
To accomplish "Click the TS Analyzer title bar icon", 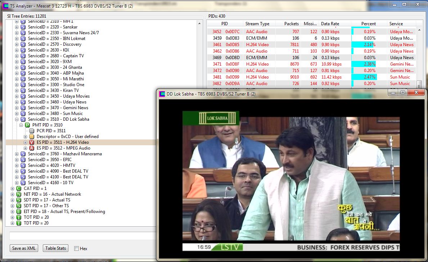I will click(x=5, y=6).
